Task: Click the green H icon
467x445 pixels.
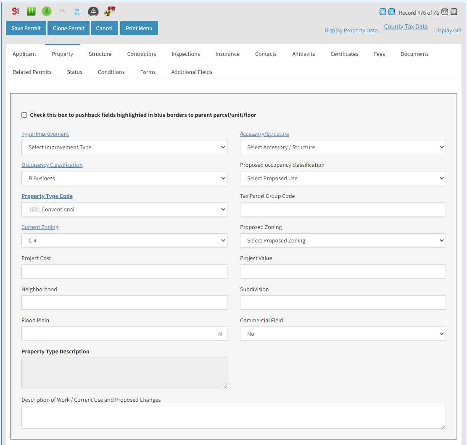Action: pyautogui.click(x=31, y=11)
